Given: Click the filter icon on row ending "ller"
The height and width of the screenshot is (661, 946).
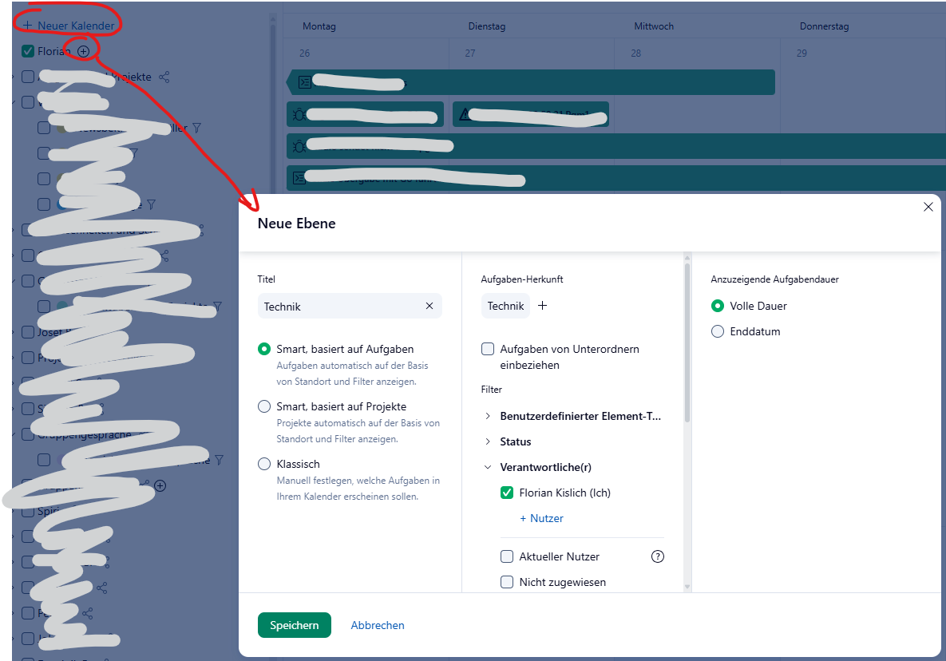Looking at the screenshot, I should [196, 128].
